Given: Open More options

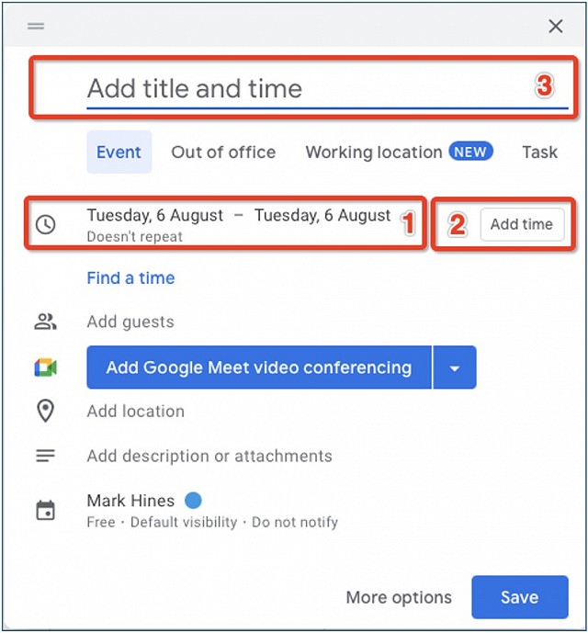Looking at the screenshot, I should tap(399, 597).
